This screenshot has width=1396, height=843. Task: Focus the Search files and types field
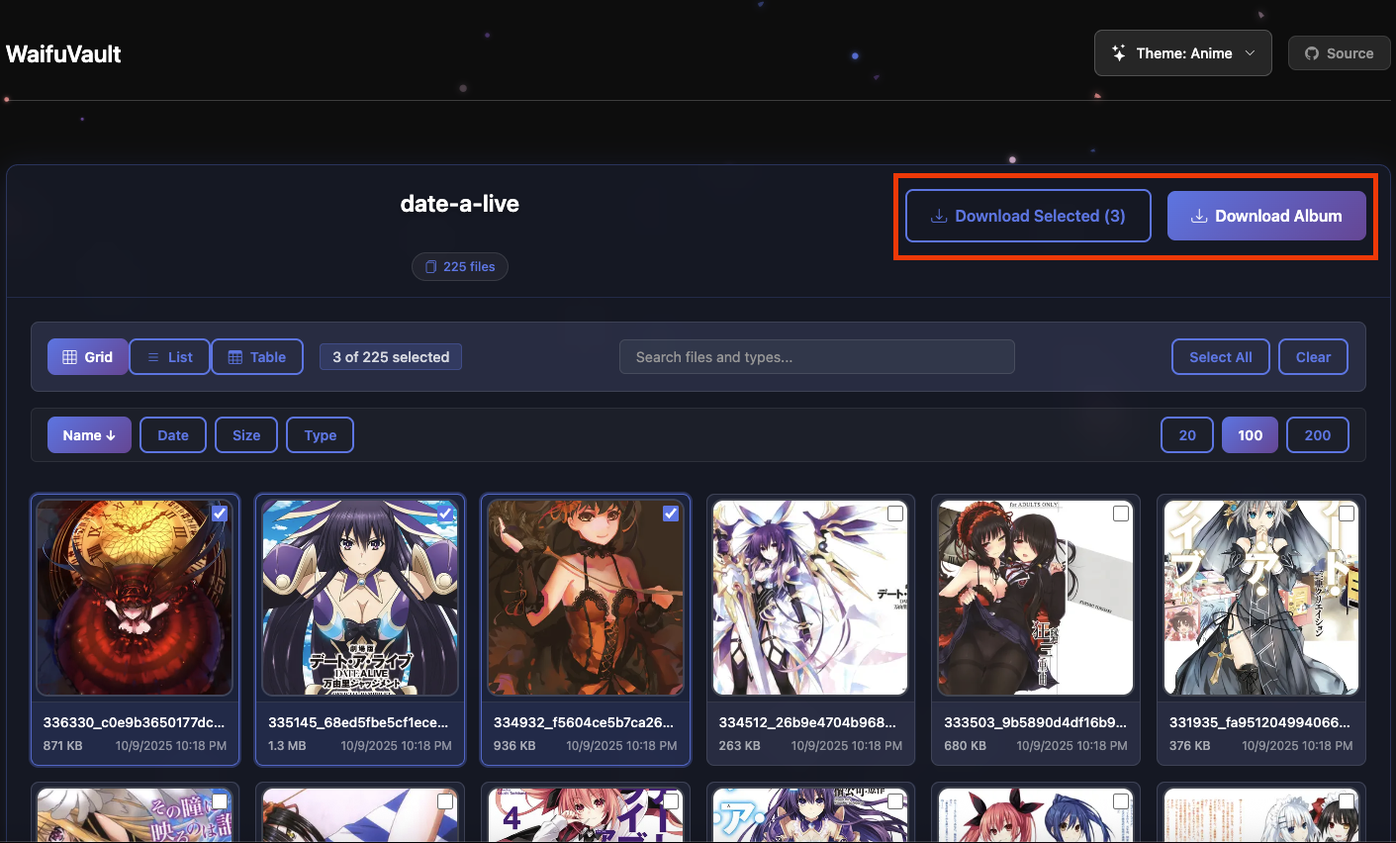tap(817, 357)
